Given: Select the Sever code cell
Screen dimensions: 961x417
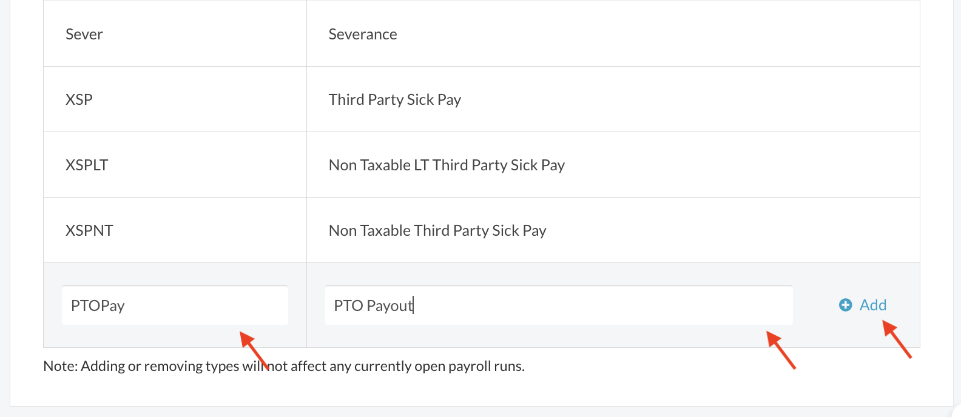Looking at the screenshot, I should click(x=84, y=35).
